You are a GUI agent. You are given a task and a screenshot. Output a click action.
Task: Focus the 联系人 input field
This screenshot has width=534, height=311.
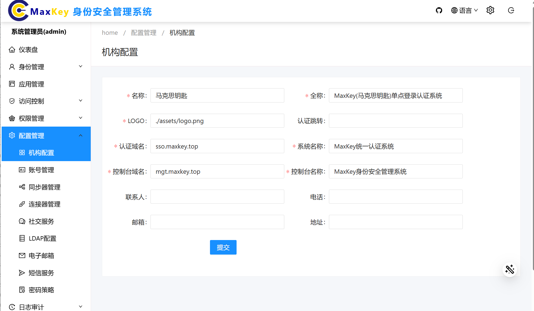pyautogui.click(x=217, y=197)
